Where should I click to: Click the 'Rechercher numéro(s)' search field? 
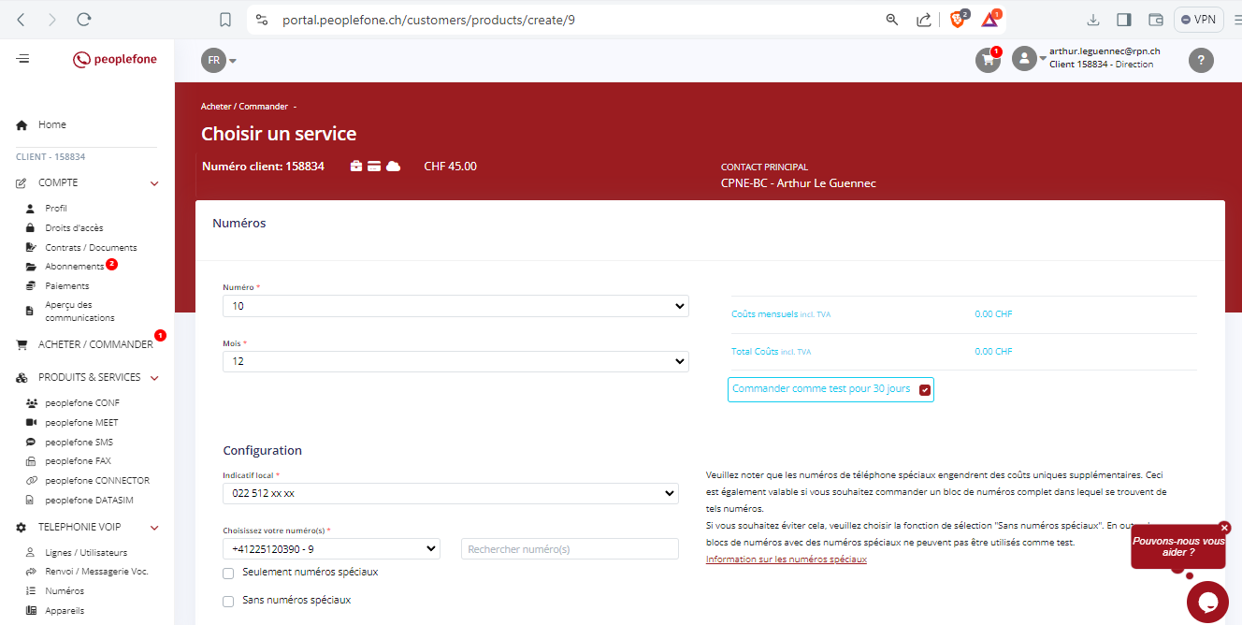(570, 549)
